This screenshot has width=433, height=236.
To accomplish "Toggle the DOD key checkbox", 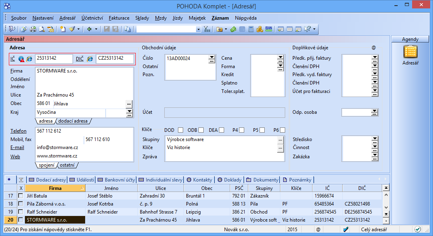I will 181,130.
